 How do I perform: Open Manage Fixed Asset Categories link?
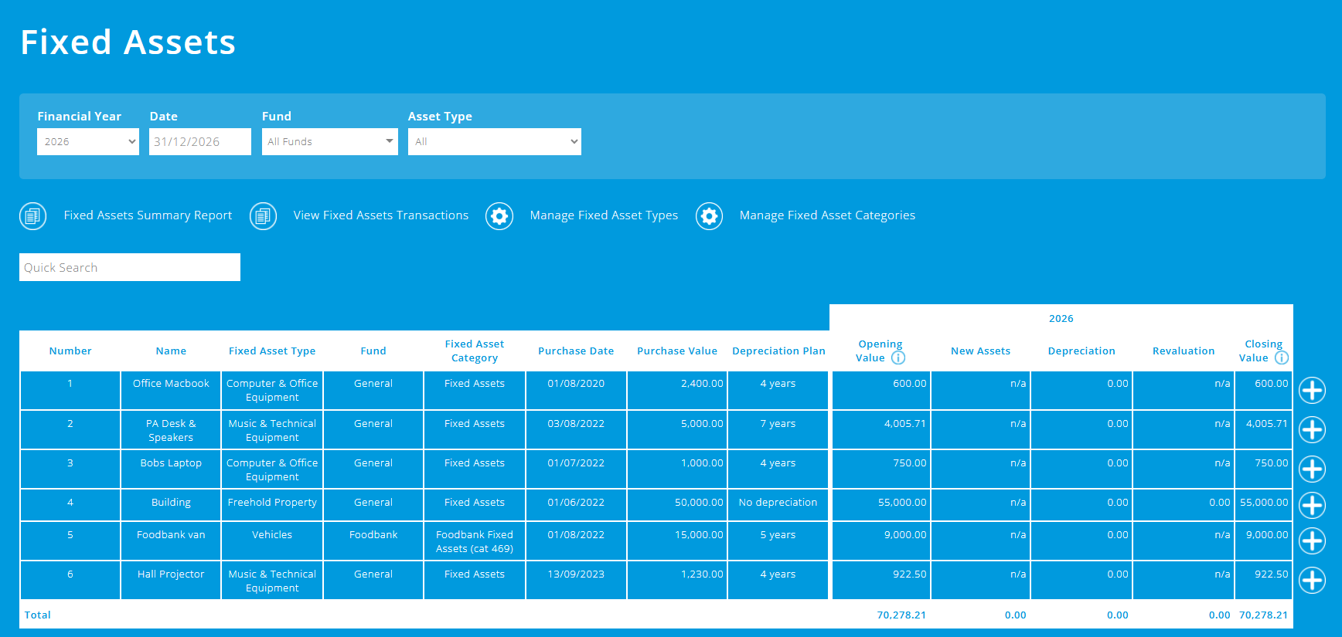[827, 215]
